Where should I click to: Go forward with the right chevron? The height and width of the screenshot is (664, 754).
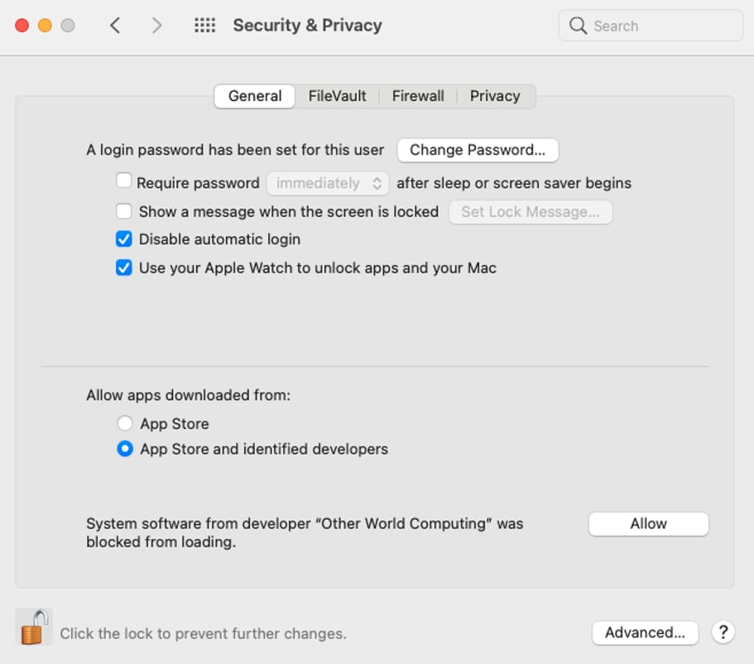pos(156,26)
